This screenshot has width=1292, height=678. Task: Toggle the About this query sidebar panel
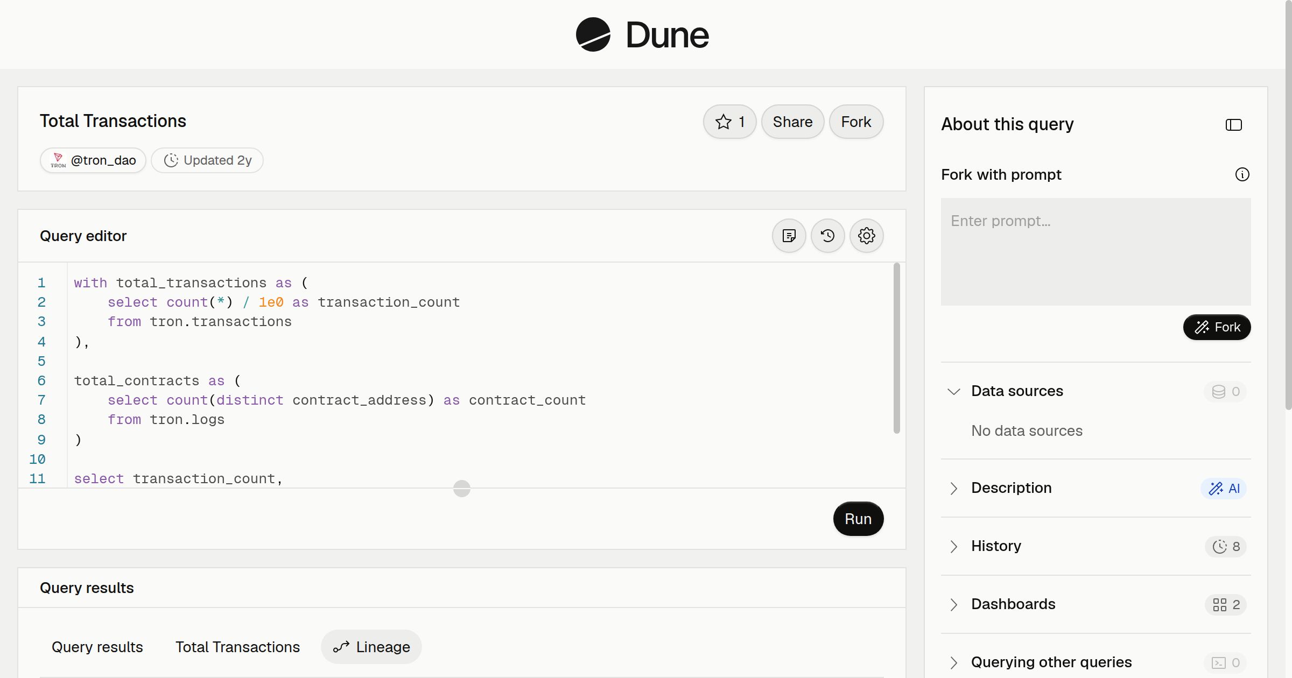(1233, 125)
